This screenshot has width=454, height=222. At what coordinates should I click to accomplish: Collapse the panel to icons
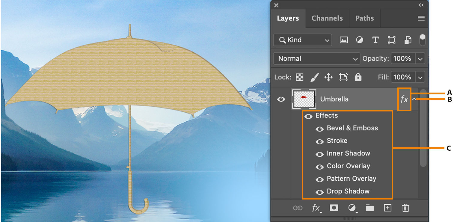(x=421, y=5)
